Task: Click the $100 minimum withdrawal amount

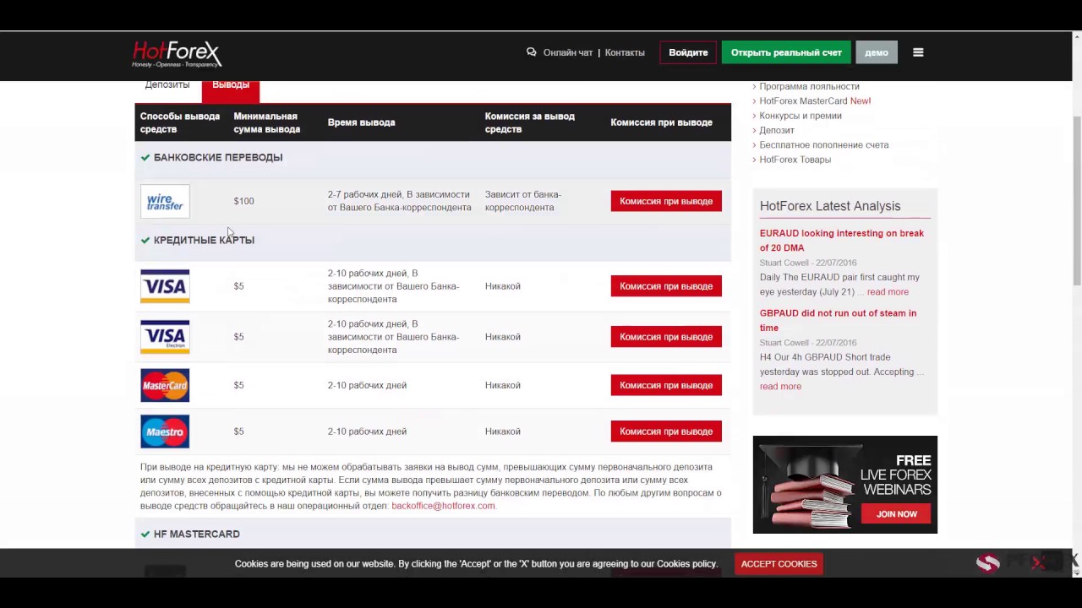Action: pos(243,201)
